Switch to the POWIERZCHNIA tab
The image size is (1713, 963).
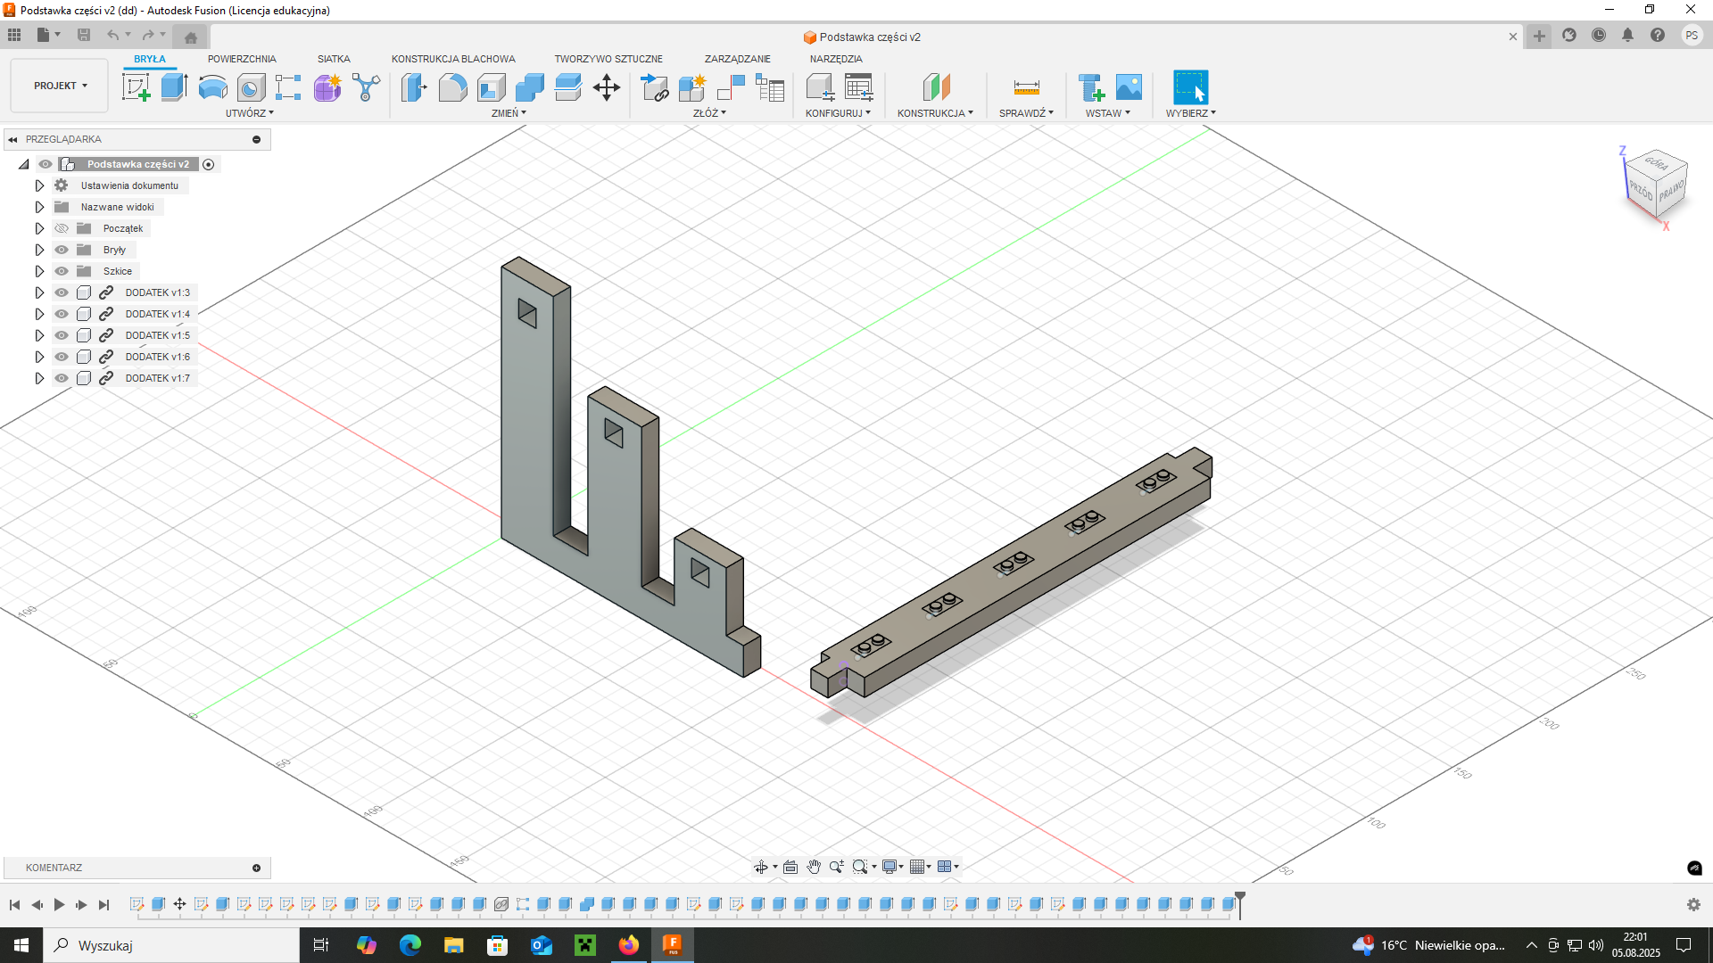[242, 59]
